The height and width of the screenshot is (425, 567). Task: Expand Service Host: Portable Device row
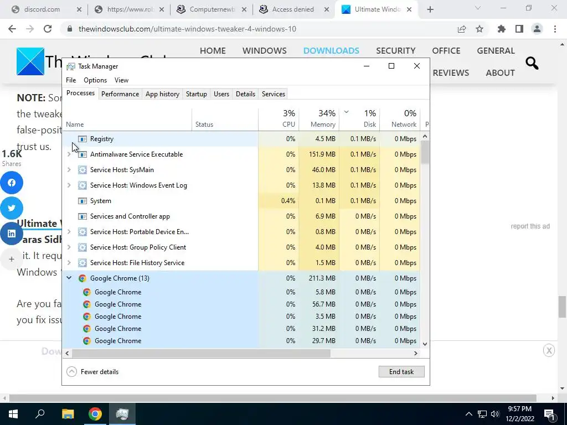pos(69,232)
